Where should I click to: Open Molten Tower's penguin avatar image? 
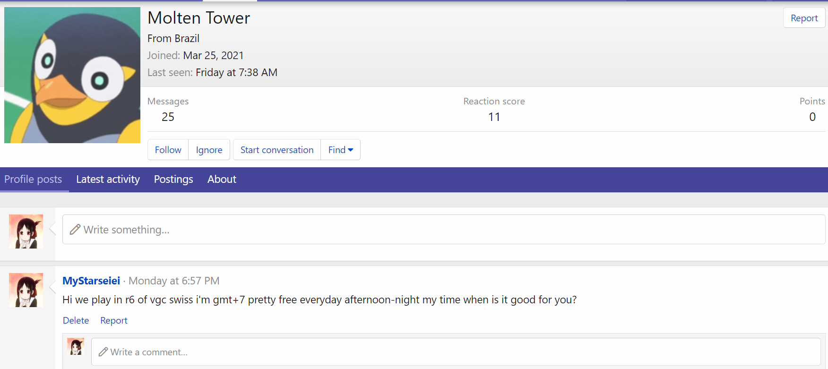[72, 75]
